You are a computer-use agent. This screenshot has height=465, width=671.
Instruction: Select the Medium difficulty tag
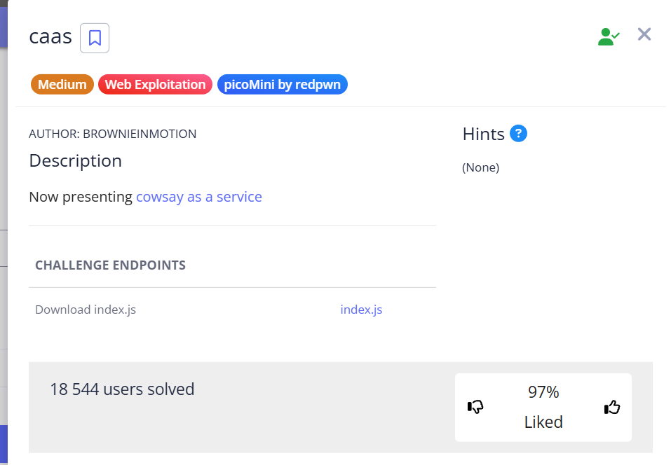point(62,85)
